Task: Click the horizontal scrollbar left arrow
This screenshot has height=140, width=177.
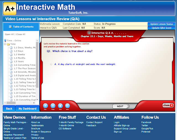Action: point(5,103)
